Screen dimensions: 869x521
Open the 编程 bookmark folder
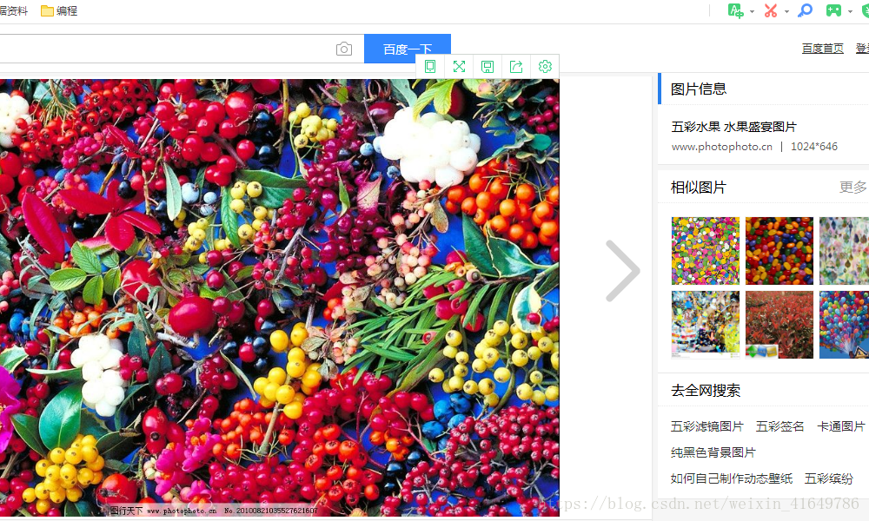point(59,10)
